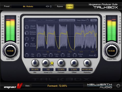The width and height of the screenshot is (122, 92).
Task: Click the small Mix 0% modulation knob
Action: [27, 55]
